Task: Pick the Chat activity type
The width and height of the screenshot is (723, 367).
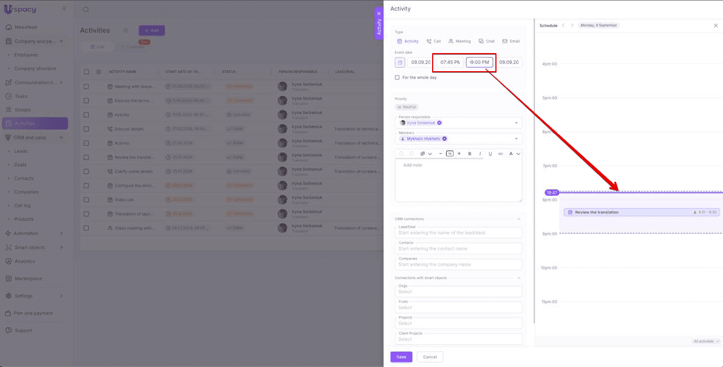Action: click(x=486, y=41)
